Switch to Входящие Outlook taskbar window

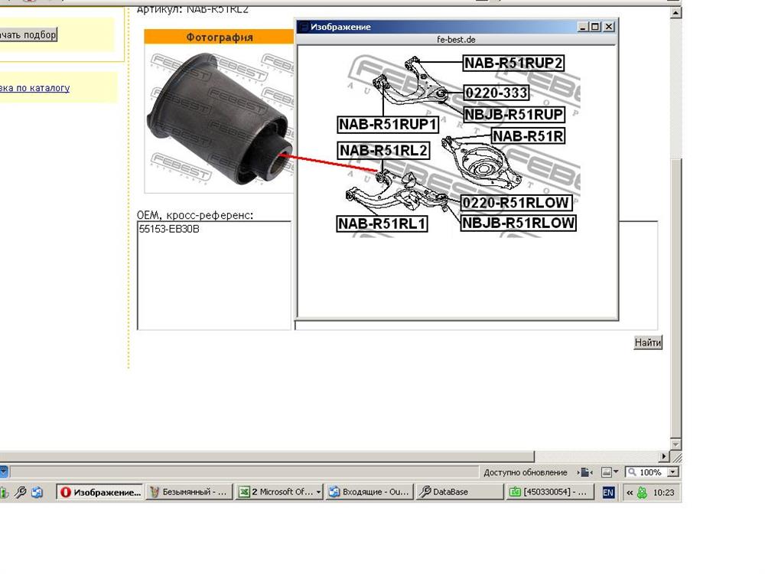369,492
